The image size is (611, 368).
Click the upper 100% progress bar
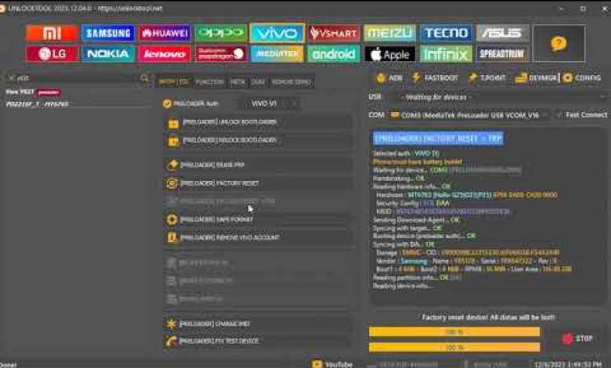[x=454, y=332]
